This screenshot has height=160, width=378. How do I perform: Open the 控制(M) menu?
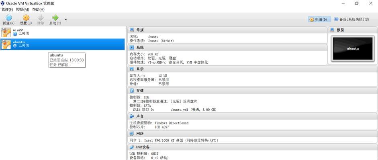[x=22, y=10]
